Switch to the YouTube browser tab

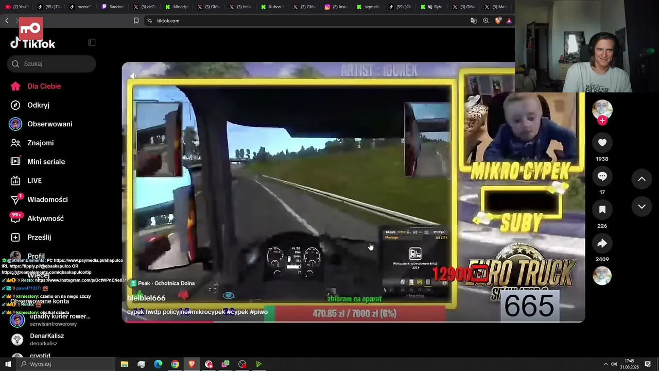click(17, 7)
